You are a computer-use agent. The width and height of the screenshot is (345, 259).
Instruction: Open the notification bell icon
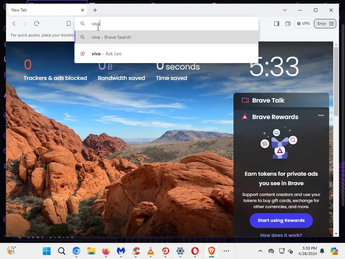[322, 251]
